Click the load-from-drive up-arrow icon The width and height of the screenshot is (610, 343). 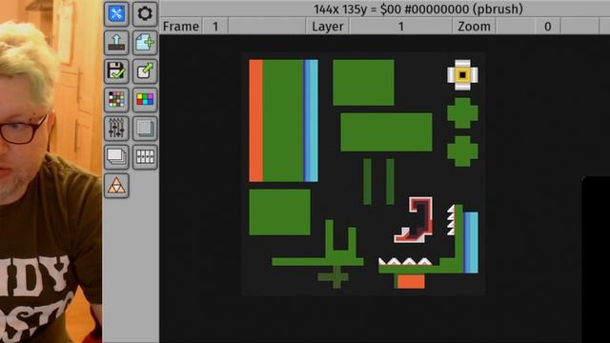coord(116,43)
